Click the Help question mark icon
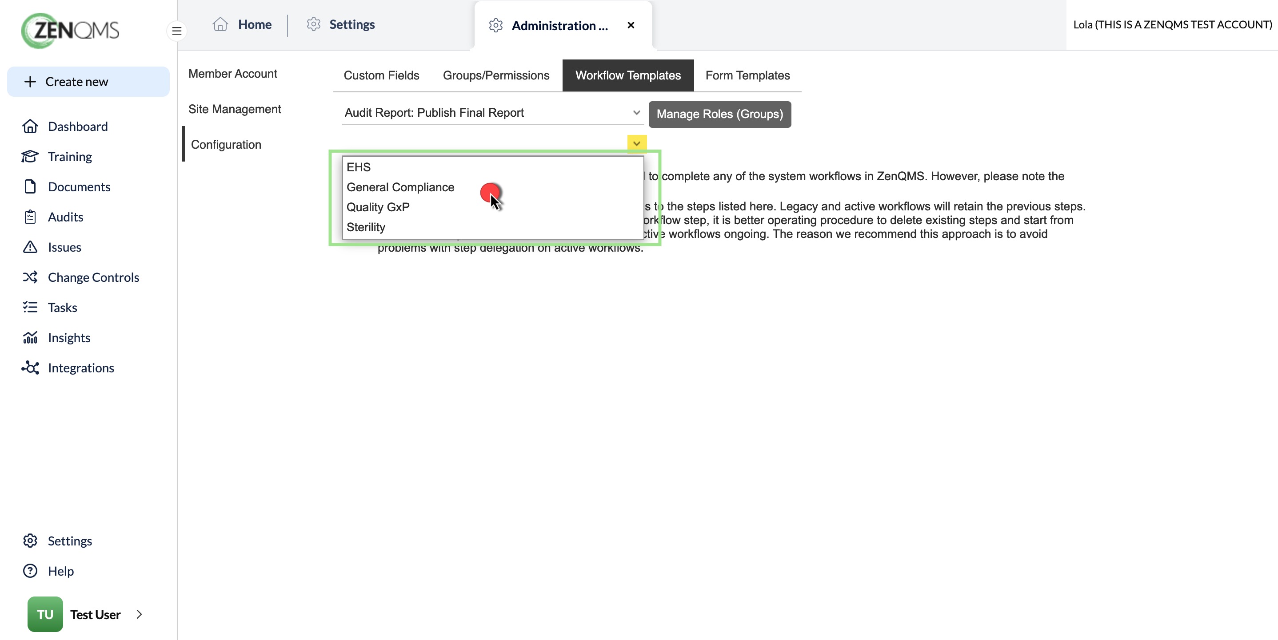 (30, 571)
